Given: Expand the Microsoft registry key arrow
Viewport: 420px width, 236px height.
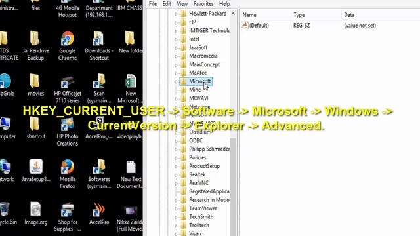Looking at the screenshot, I should [177, 81].
